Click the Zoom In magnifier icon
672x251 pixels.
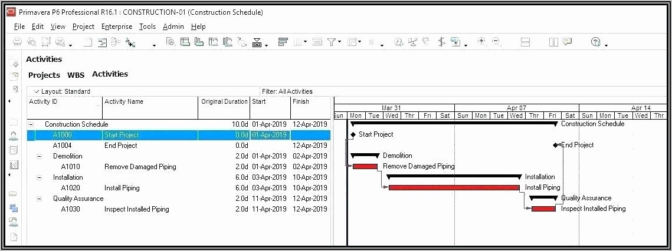click(x=482, y=41)
